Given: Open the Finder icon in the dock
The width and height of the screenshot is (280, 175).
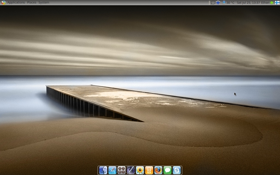Looking at the screenshot, I should pos(103,170).
